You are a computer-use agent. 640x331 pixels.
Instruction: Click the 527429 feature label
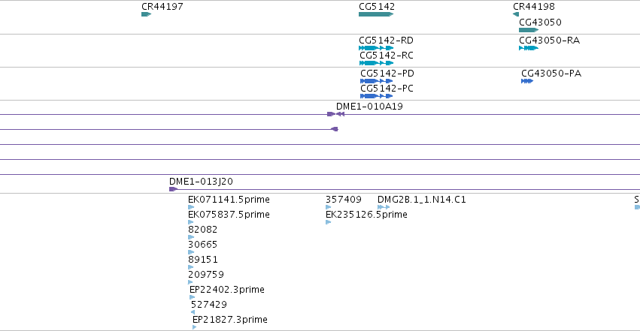[x=209, y=305]
